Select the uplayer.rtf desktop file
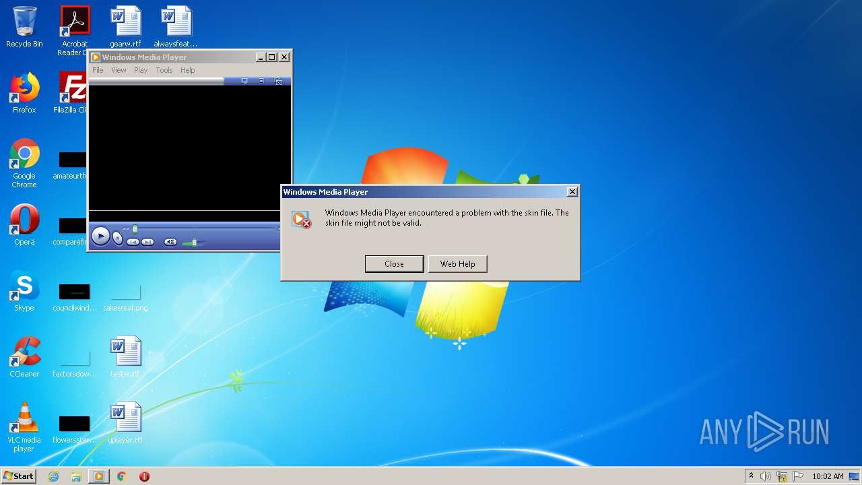Screen dimensions: 862x485 pos(125,423)
